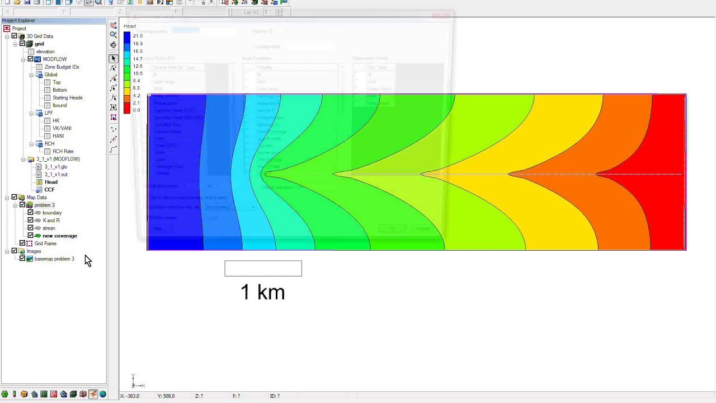Choose the purple Select Coverage tool
Image resolution: width=716 pixels, height=403 pixels.
pyautogui.click(x=114, y=118)
